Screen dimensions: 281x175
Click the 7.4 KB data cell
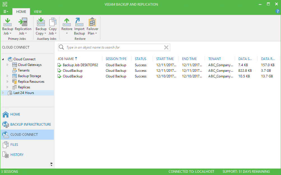coord(243,65)
